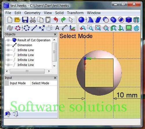Open the Transform menu
The height and width of the screenshot is (129, 145).
pyautogui.click(x=75, y=13)
